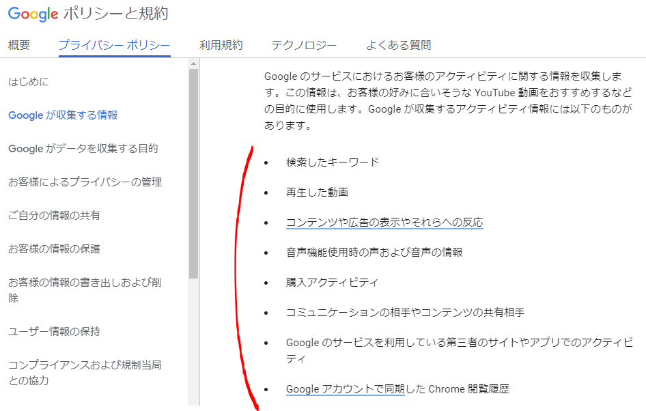The image size is (646, 411).
Task: Open the 概要 tab
Action: click(19, 45)
